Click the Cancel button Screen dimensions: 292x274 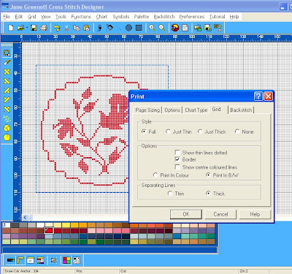220,214
